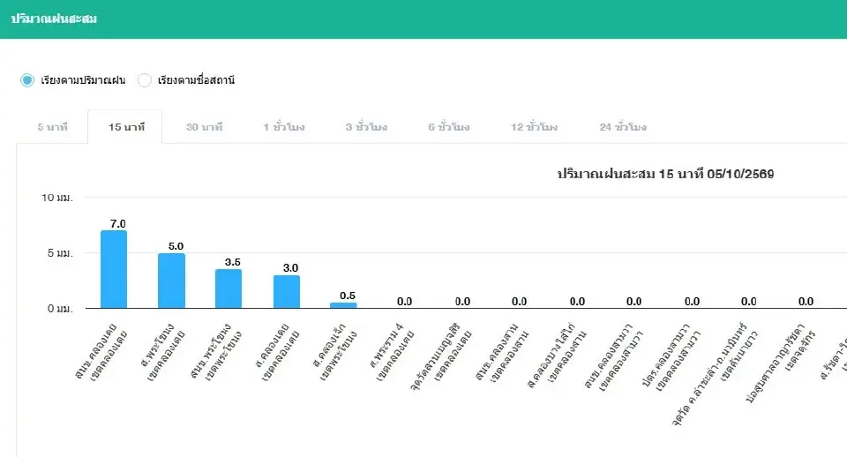The width and height of the screenshot is (847, 457).
Task: Click the chart title dated 05/10/2569
Action: (665, 174)
